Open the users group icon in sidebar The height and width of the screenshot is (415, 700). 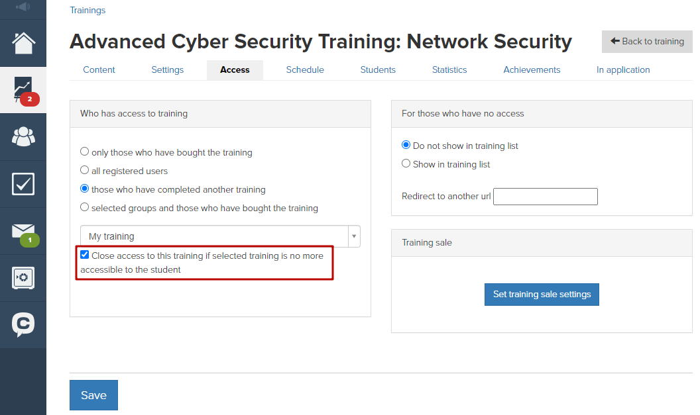pyautogui.click(x=23, y=137)
